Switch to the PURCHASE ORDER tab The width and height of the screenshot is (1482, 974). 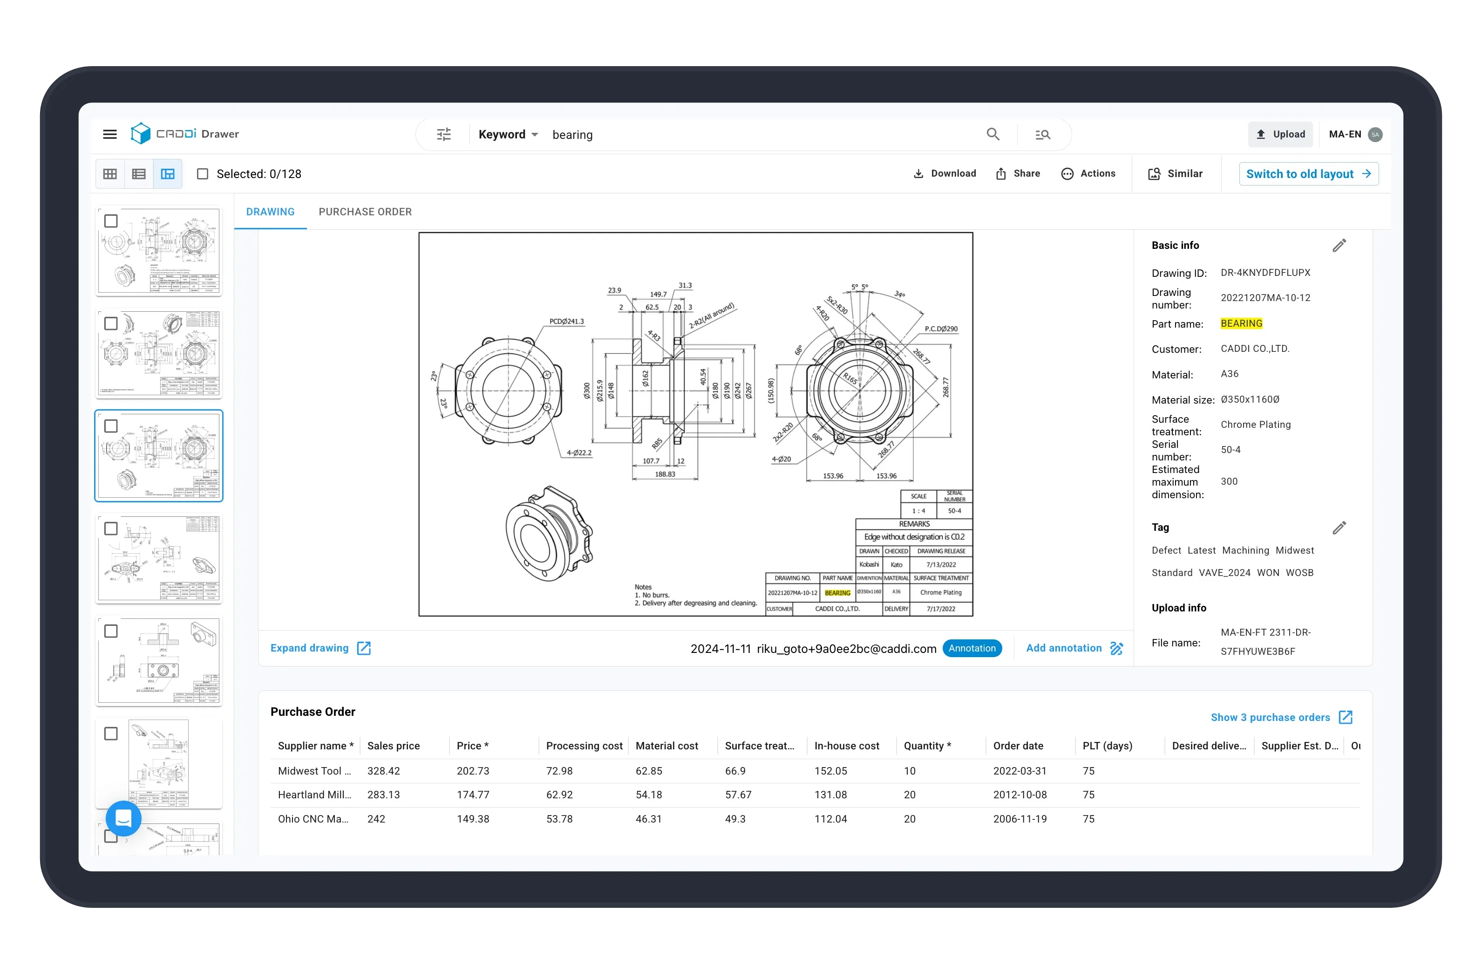click(x=365, y=212)
